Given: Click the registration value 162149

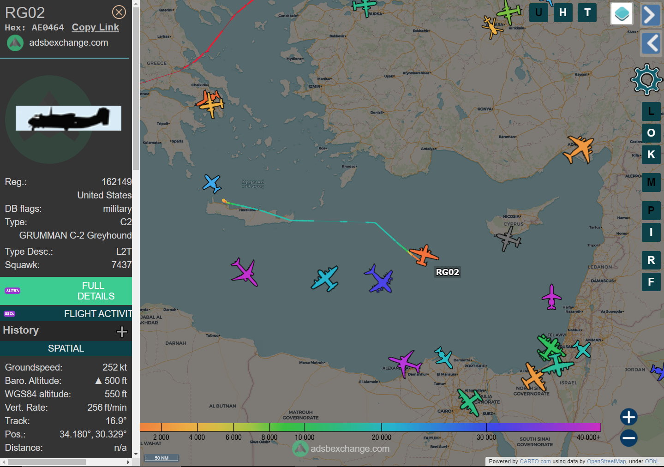Looking at the screenshot, I should [x=117, y=182].
